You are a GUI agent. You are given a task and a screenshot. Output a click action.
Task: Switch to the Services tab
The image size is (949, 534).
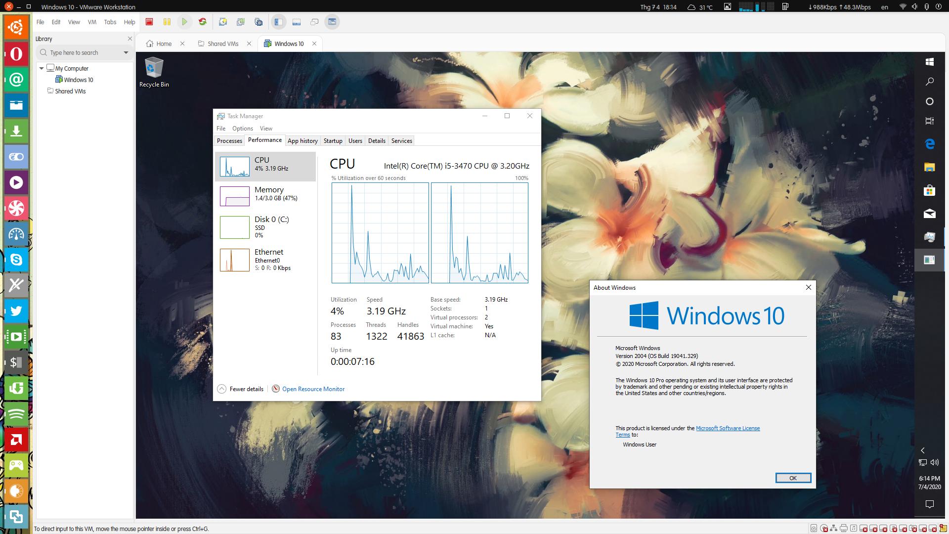pos(402,141)
